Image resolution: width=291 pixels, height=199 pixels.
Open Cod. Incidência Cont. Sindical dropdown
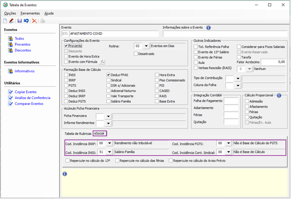pos(229,152)
